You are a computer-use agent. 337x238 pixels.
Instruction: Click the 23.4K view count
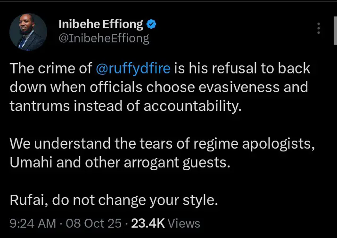click(148, 224)
